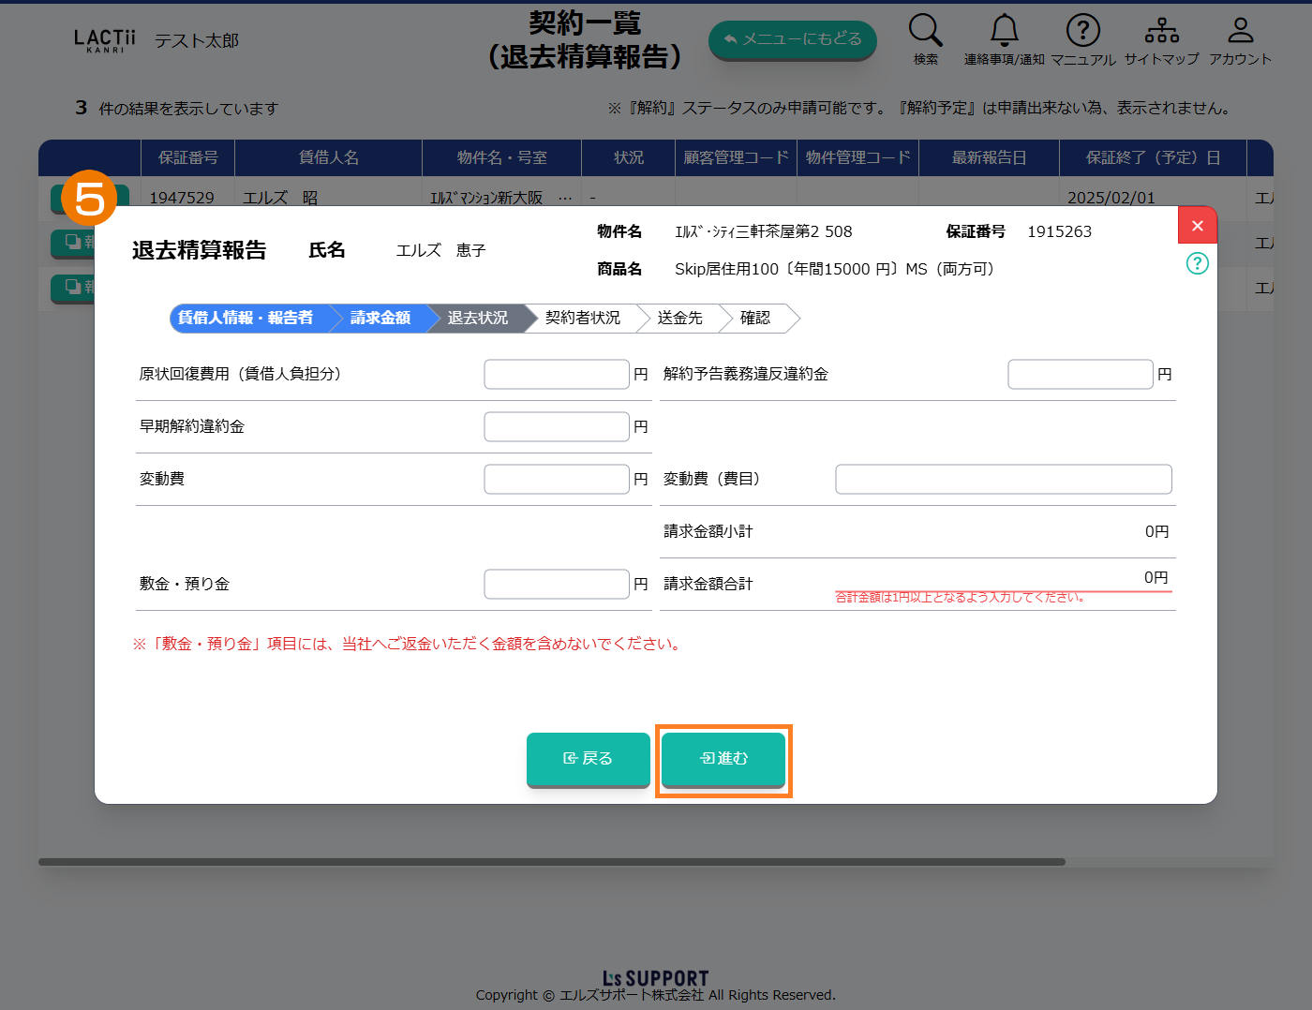This screenshot has width=1312, height=1010.
Task: Click the green help icon in dialog
Action: point(1197,263)
